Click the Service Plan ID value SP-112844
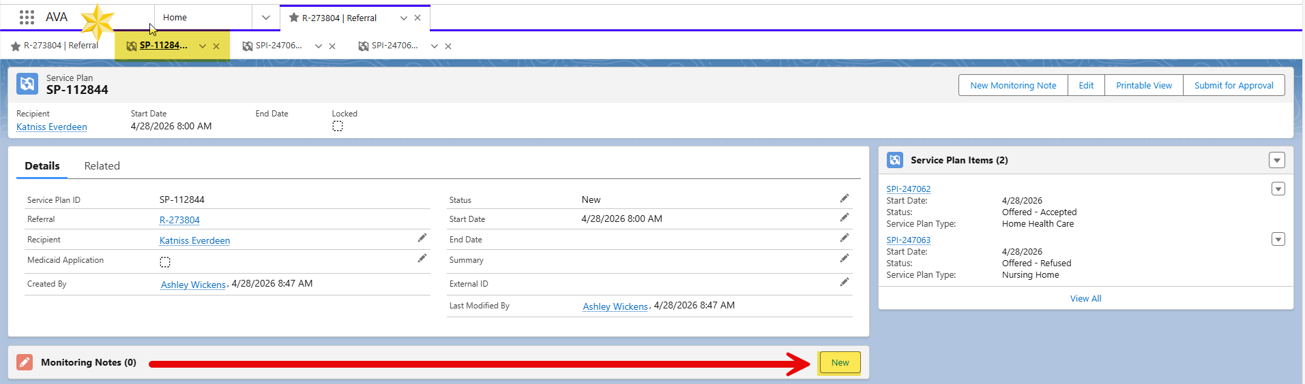Viewport: 1305px width, 384px height. [x=182, y=199]
